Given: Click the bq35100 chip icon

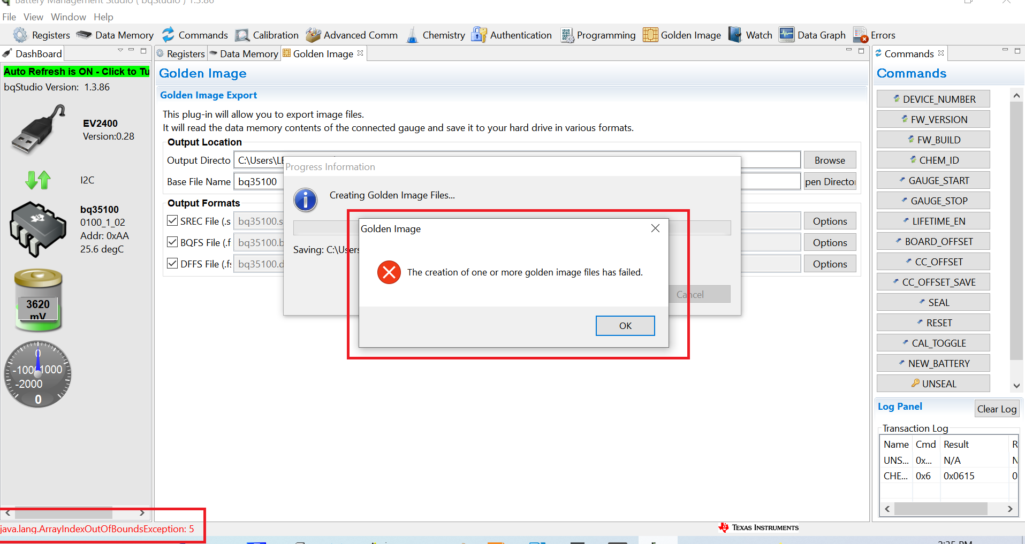Looking at the screenshot, I should pyautogui.click(x=37, y=228).
